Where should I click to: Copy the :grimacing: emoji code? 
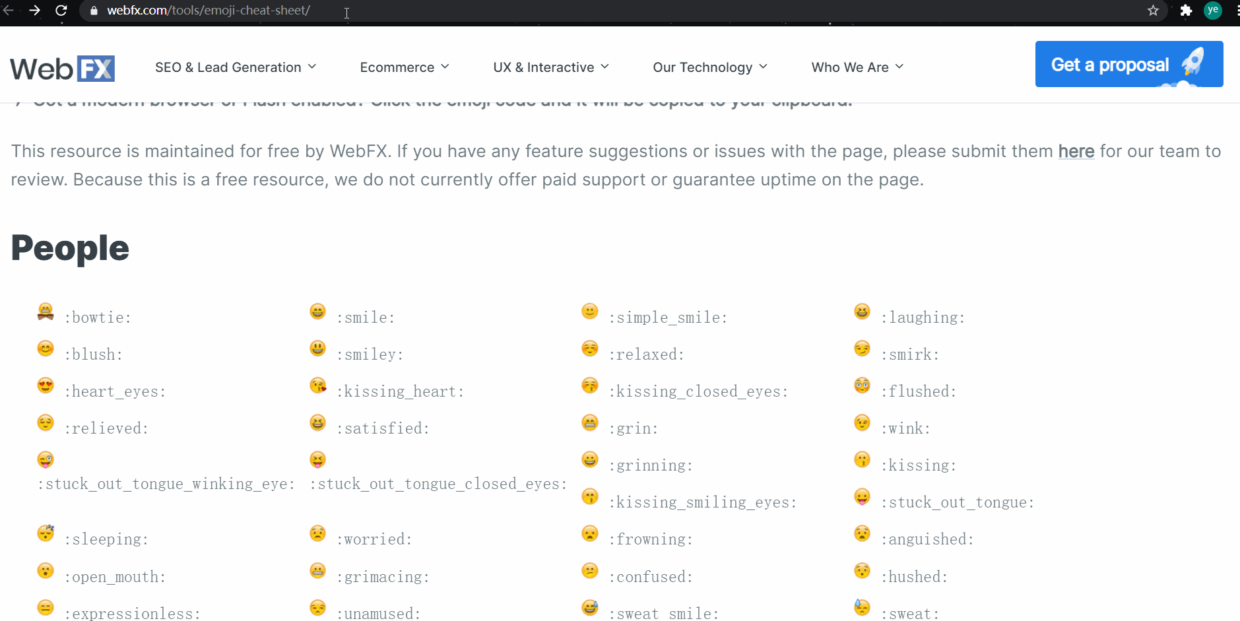[383, 577]
